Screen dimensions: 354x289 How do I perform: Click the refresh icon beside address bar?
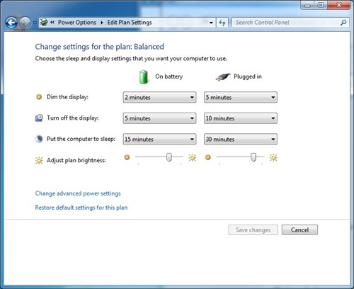[x=222, y=23]
